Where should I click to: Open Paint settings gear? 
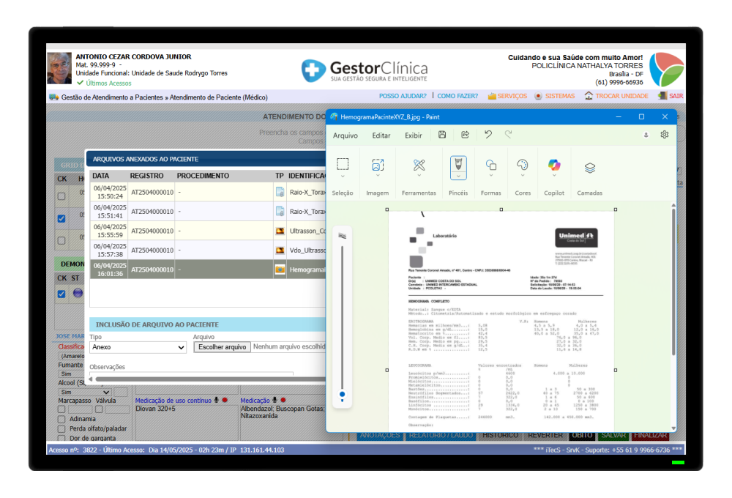coord(665,135)
